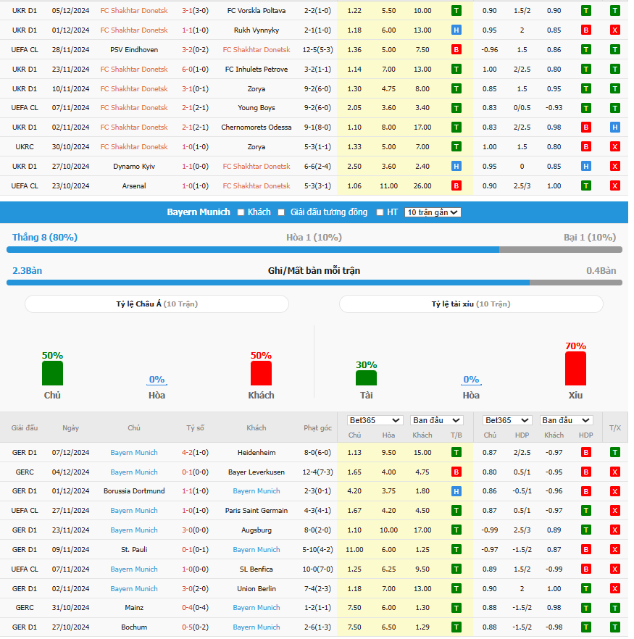Click the Ghi/Mất bàn mỗi trận goals progress bar

pos(314,283)
